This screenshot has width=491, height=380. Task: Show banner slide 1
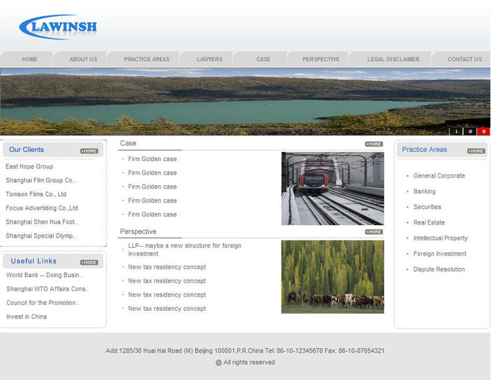456,131
